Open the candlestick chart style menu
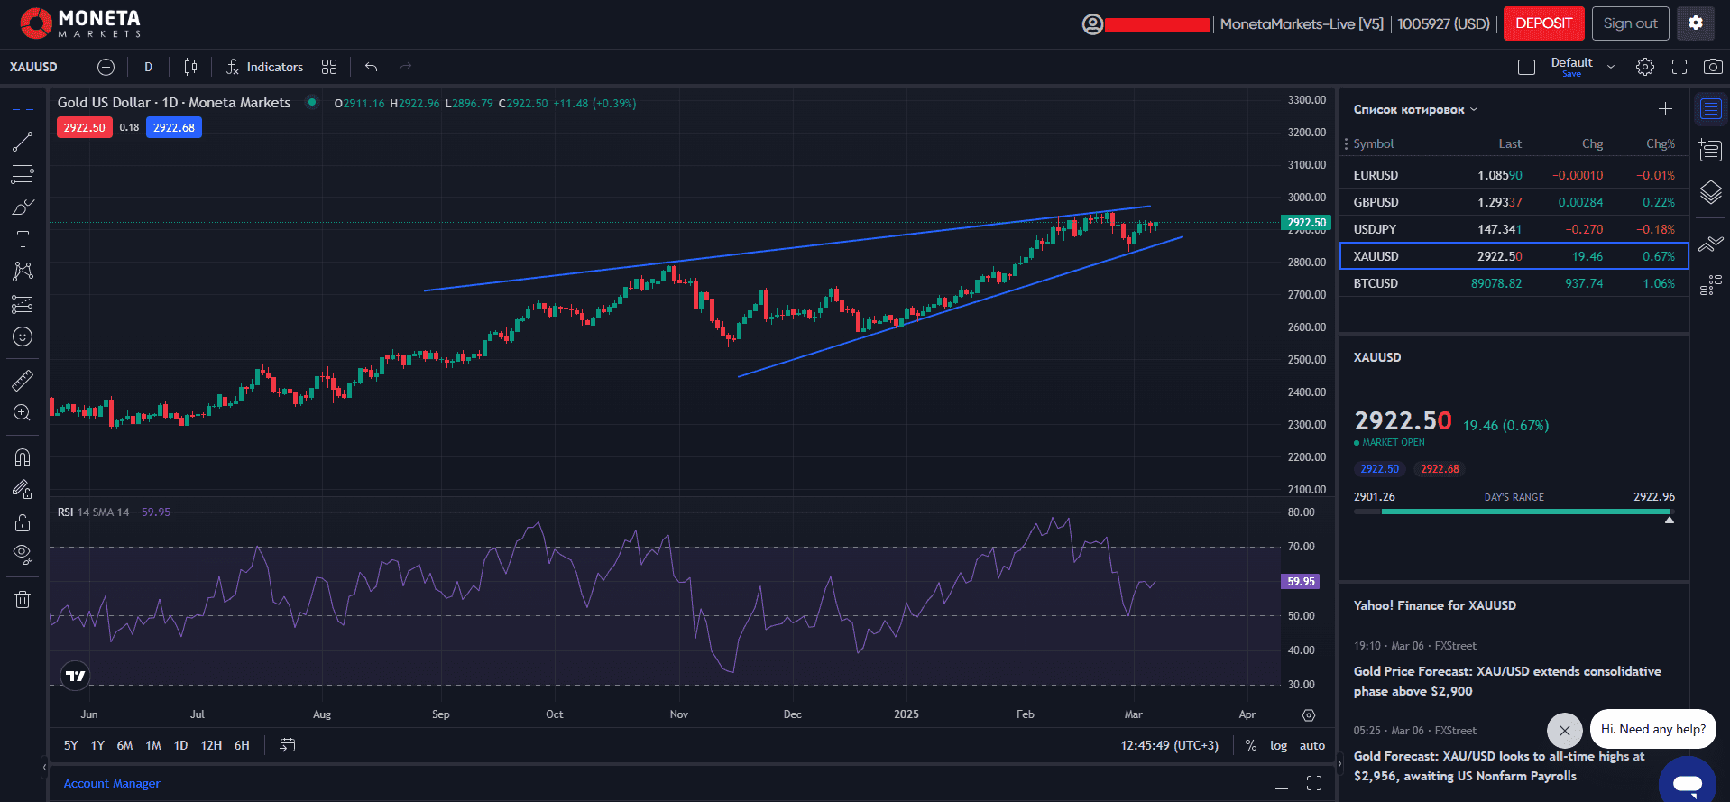The width and height of the screenshot is (1730, 802). tap(190, 67)
